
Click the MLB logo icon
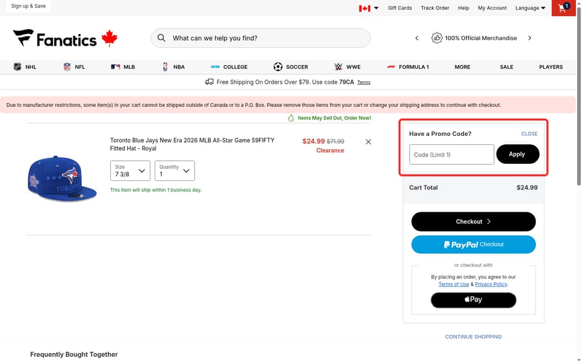[115, 67]
